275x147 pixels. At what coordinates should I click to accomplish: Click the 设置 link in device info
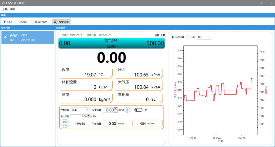click(x=162, y=35)
